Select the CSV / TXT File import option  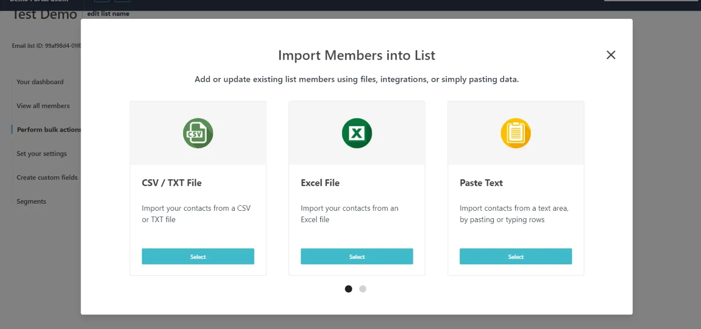(x=198, y=256)
